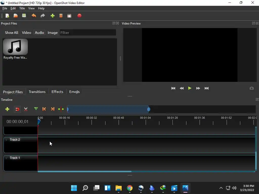Toggle the Razor scissors tool
This screenshot has width=259, height=194.
tap(26, 109)
